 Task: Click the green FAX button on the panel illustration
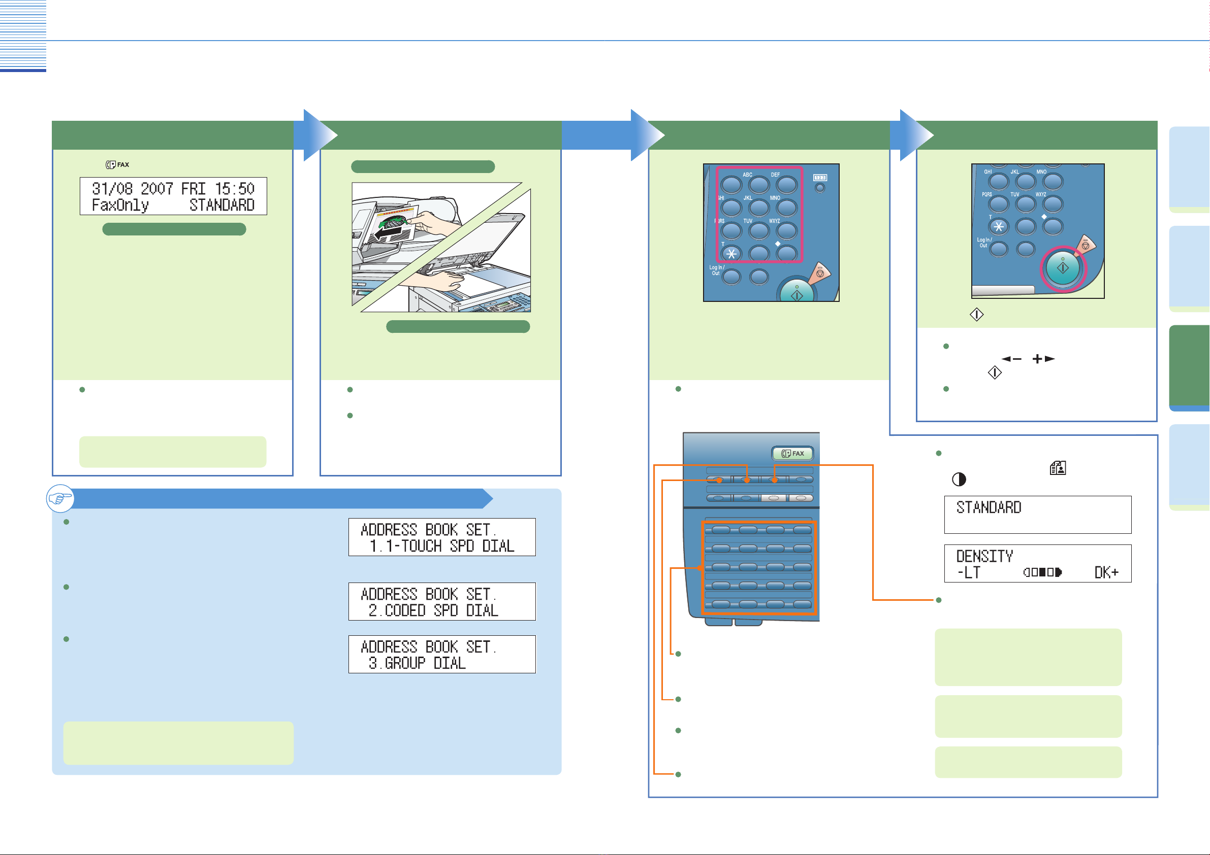pyautogui.click(x=792, y=453)
